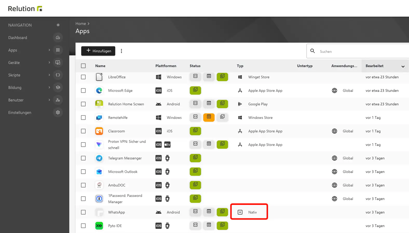
Task: Open Apps in navigation
Action: (x=13, y=50)
